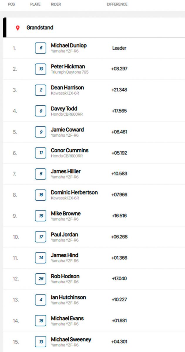Click the RIDER column header

(x=56, y=4)
